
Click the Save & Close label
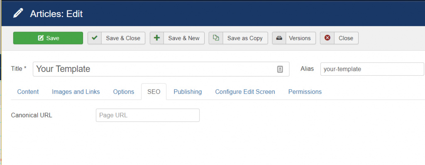pos(123,38)
